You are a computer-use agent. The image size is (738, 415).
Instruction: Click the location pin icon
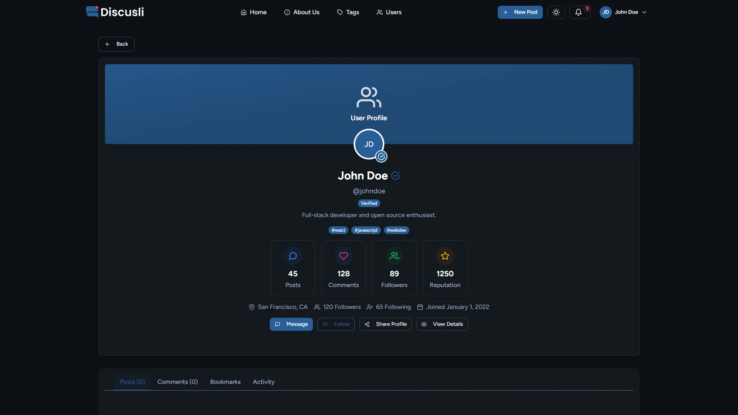tap(252, 307)
